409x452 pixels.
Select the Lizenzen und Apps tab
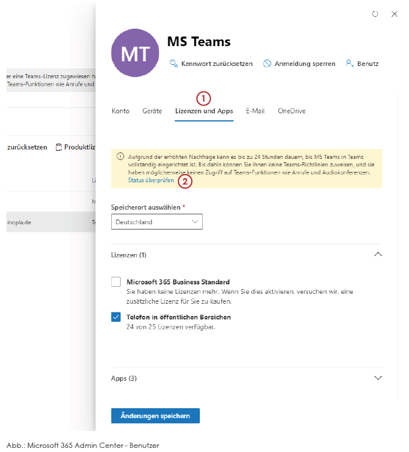coord(204,111)
